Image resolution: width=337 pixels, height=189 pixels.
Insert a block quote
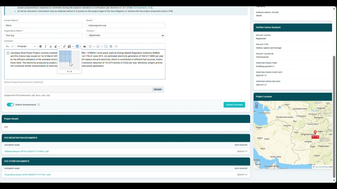[85, 46]
